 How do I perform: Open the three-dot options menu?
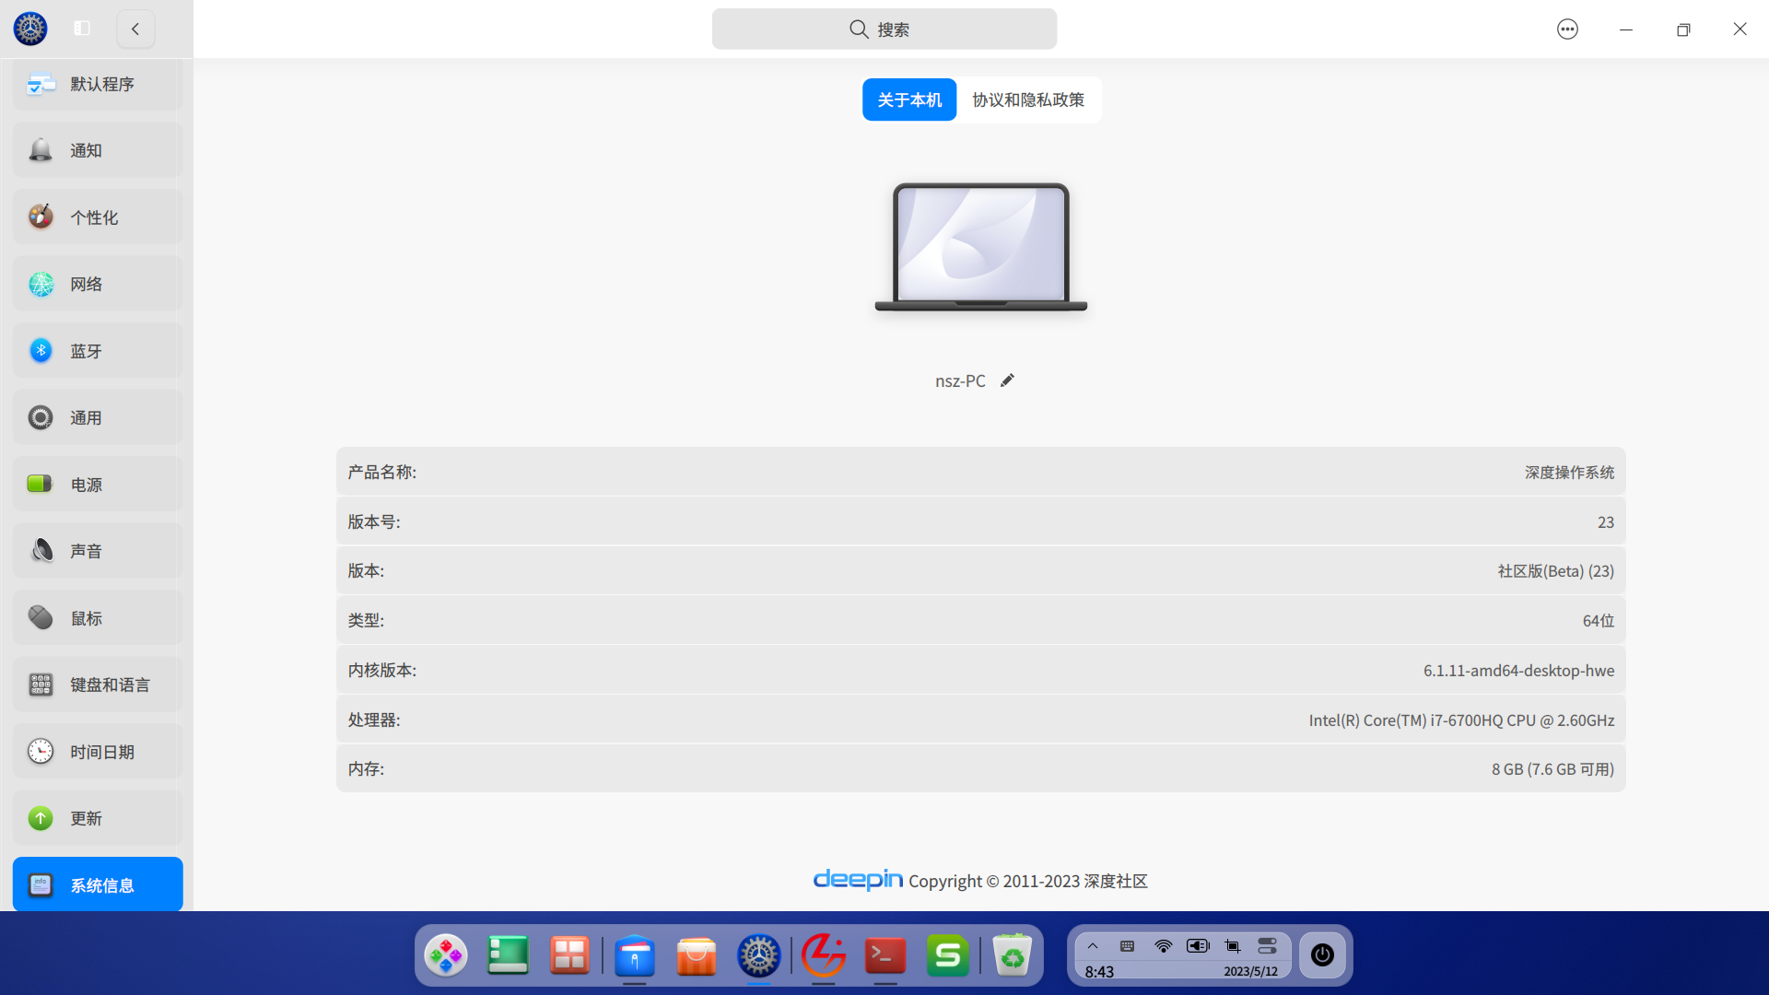point(1567,29)
